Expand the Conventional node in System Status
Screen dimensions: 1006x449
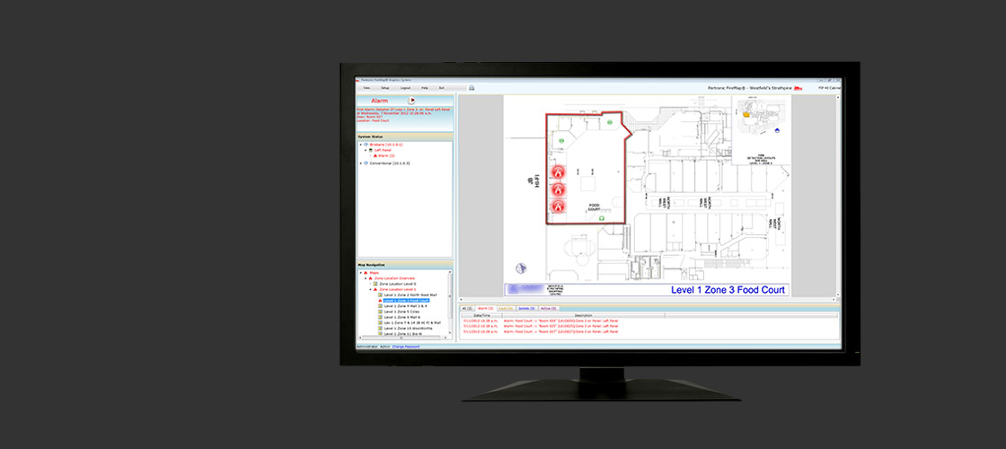point(360,163)
